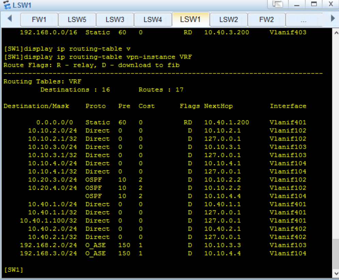Click the Proto column header

[x=96, y=106]
